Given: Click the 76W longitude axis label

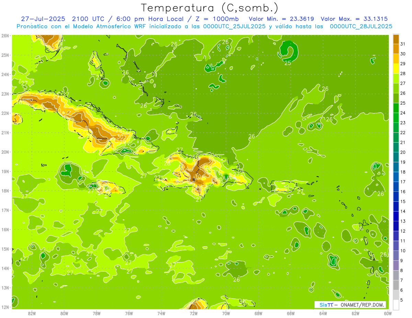Looking at the screenshot, I should tap(129, 313).
